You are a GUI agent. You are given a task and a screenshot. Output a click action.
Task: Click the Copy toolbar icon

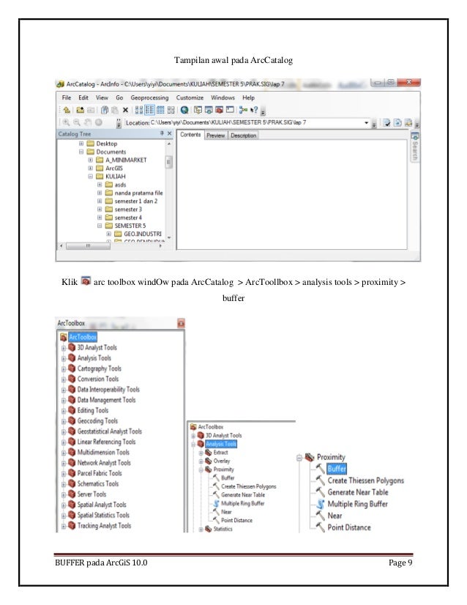pyautogui.click(x=105, y=110)
